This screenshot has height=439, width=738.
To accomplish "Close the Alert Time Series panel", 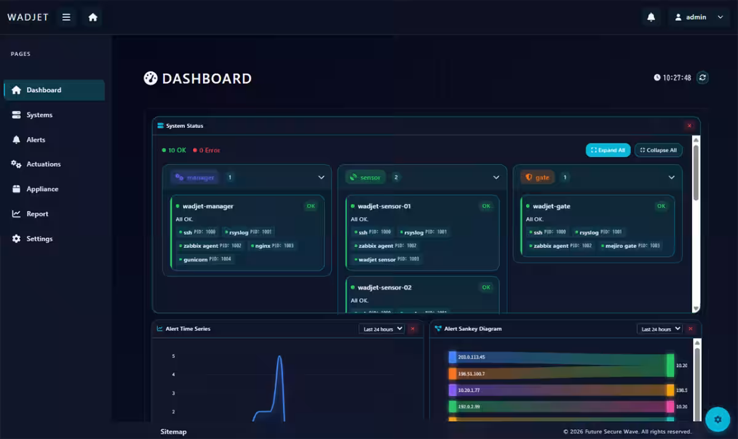I will tap(412, 329).
